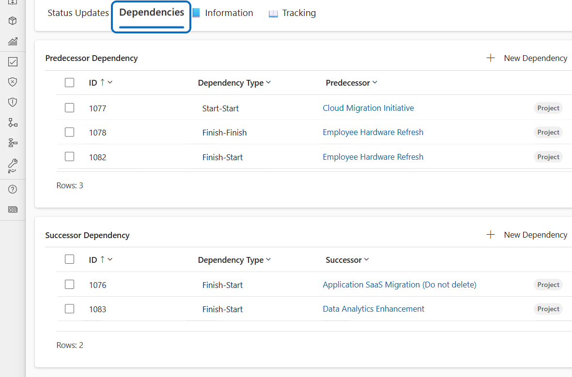Screen dimensions: 572x377
Task: Click the help question mark icon
Action: point(13,189)
